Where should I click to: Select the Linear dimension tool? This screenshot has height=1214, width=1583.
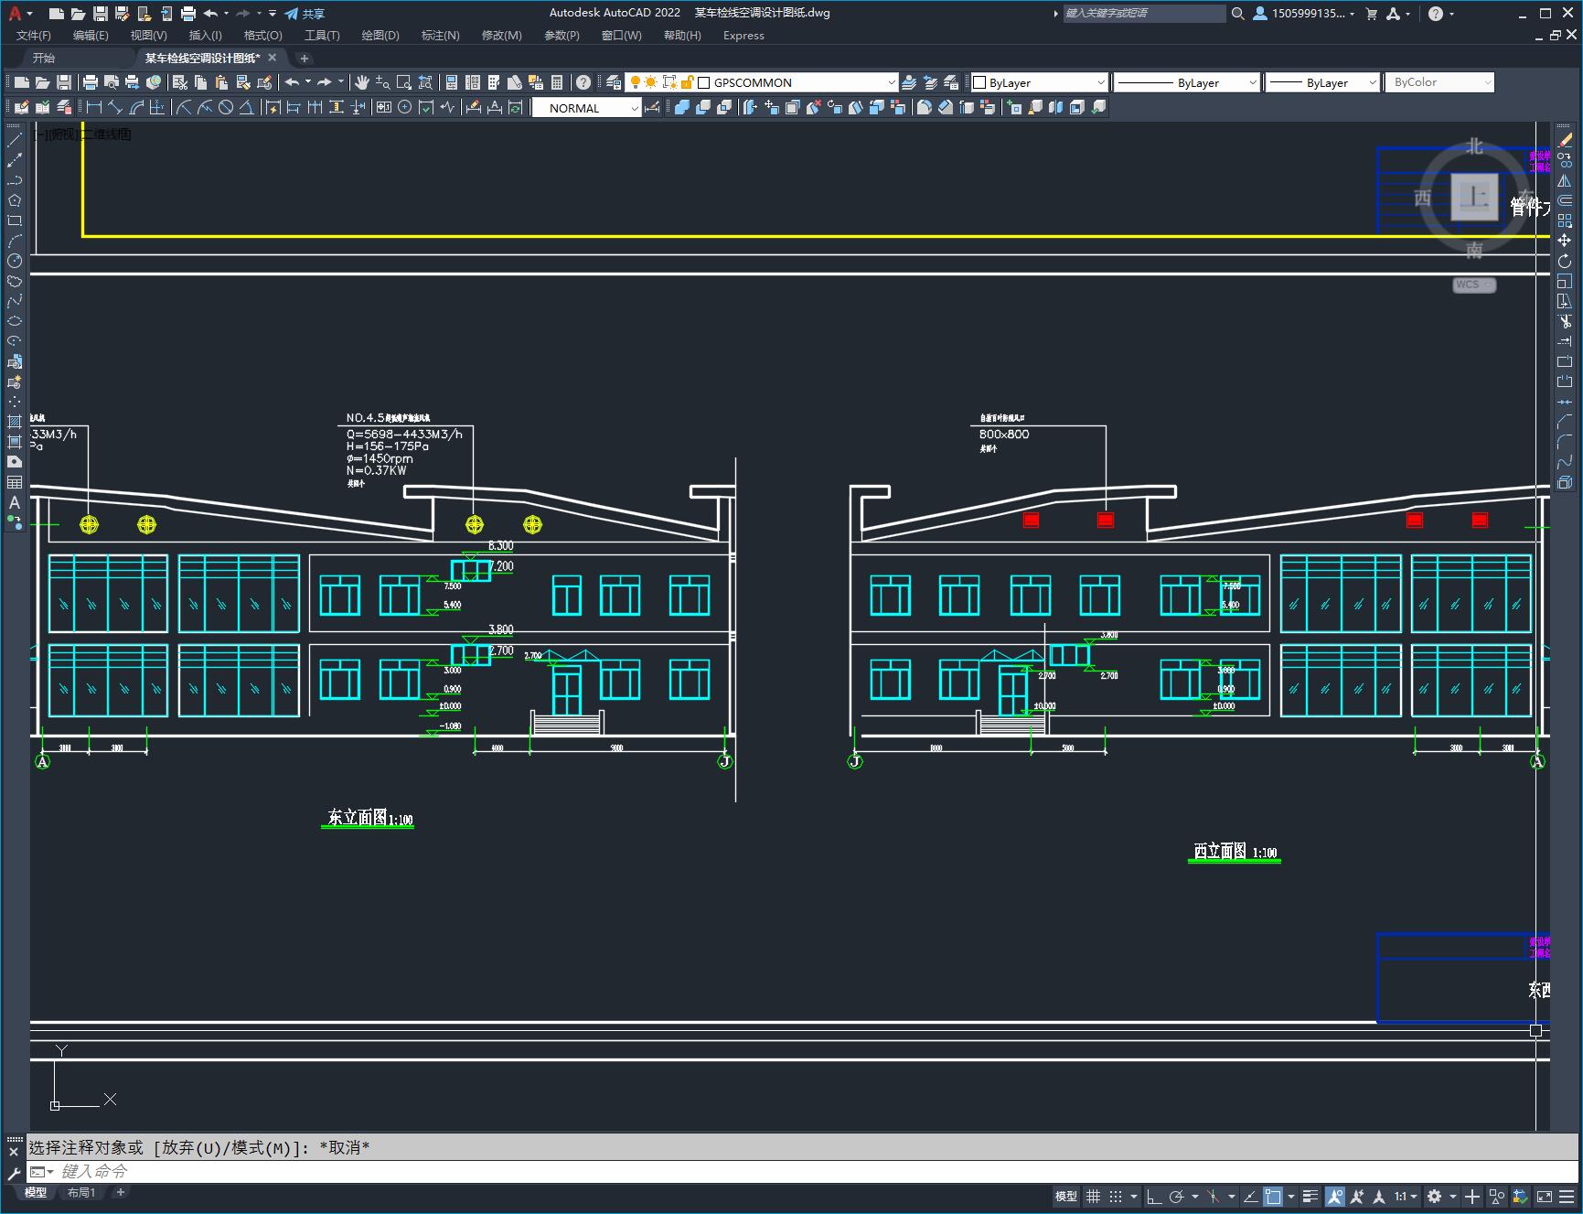pos(93,107)
